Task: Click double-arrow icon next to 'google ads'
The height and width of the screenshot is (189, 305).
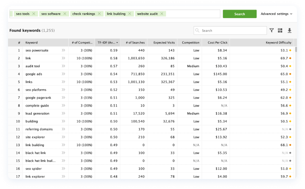Action: (63, 74)
